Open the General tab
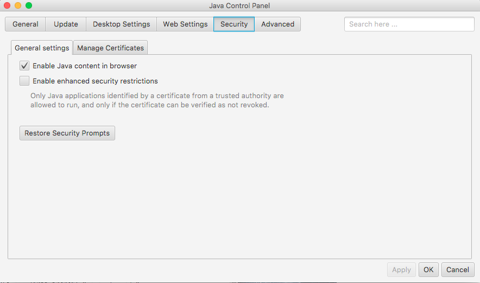This screenshot has height=283, width=480. pos(26,24)
